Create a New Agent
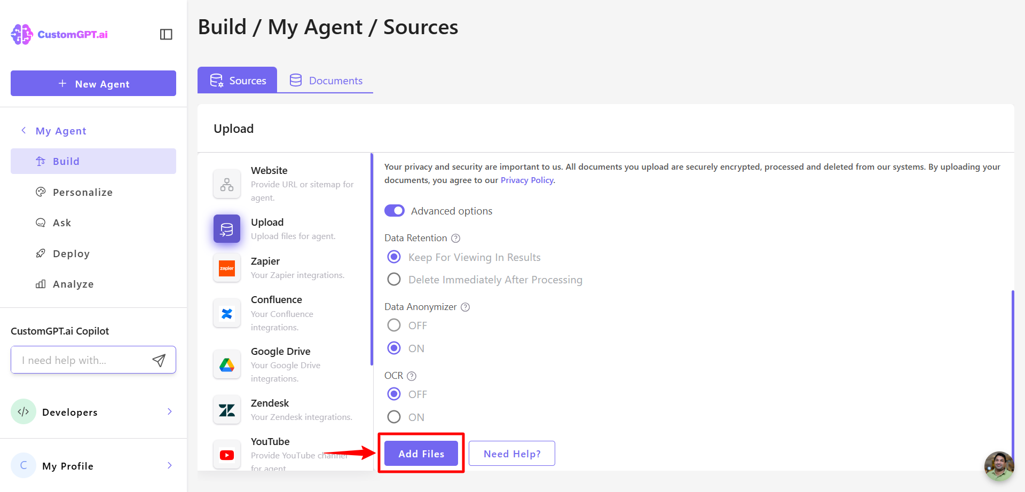Viewport: 1025px width, 492px height. click(93, 83)
